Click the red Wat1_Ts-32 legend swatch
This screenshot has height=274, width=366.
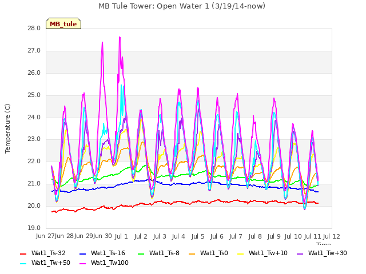tap(23, 253)
